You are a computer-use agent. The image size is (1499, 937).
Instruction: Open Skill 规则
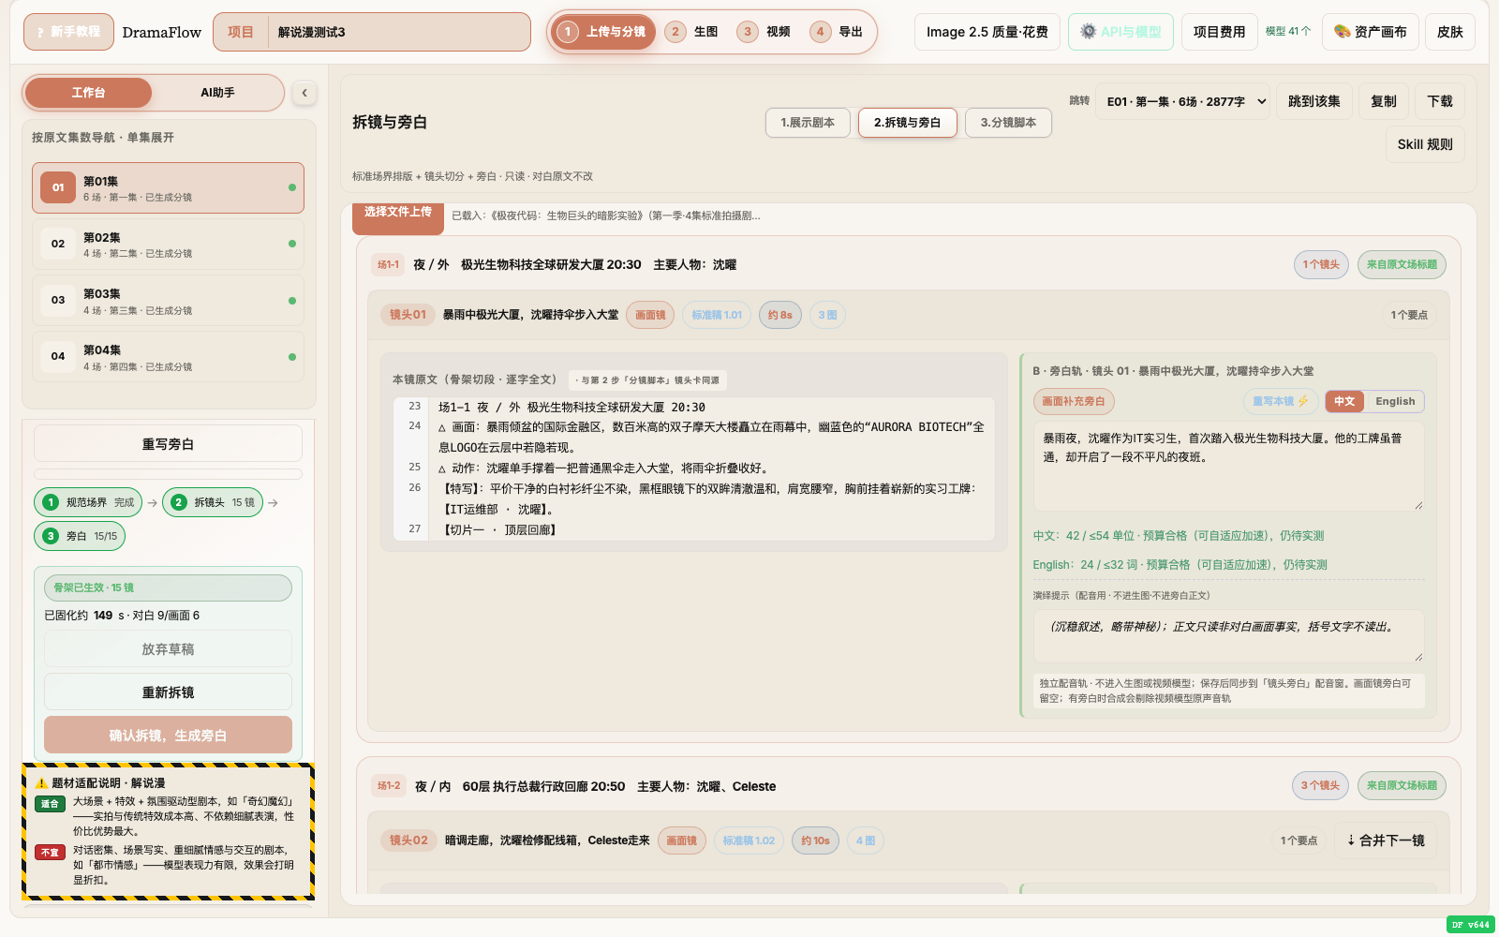pos(1425,144)
